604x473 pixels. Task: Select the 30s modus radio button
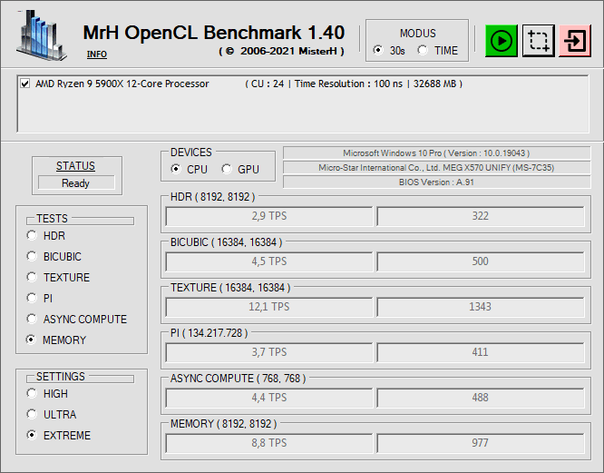pos(378,50)
